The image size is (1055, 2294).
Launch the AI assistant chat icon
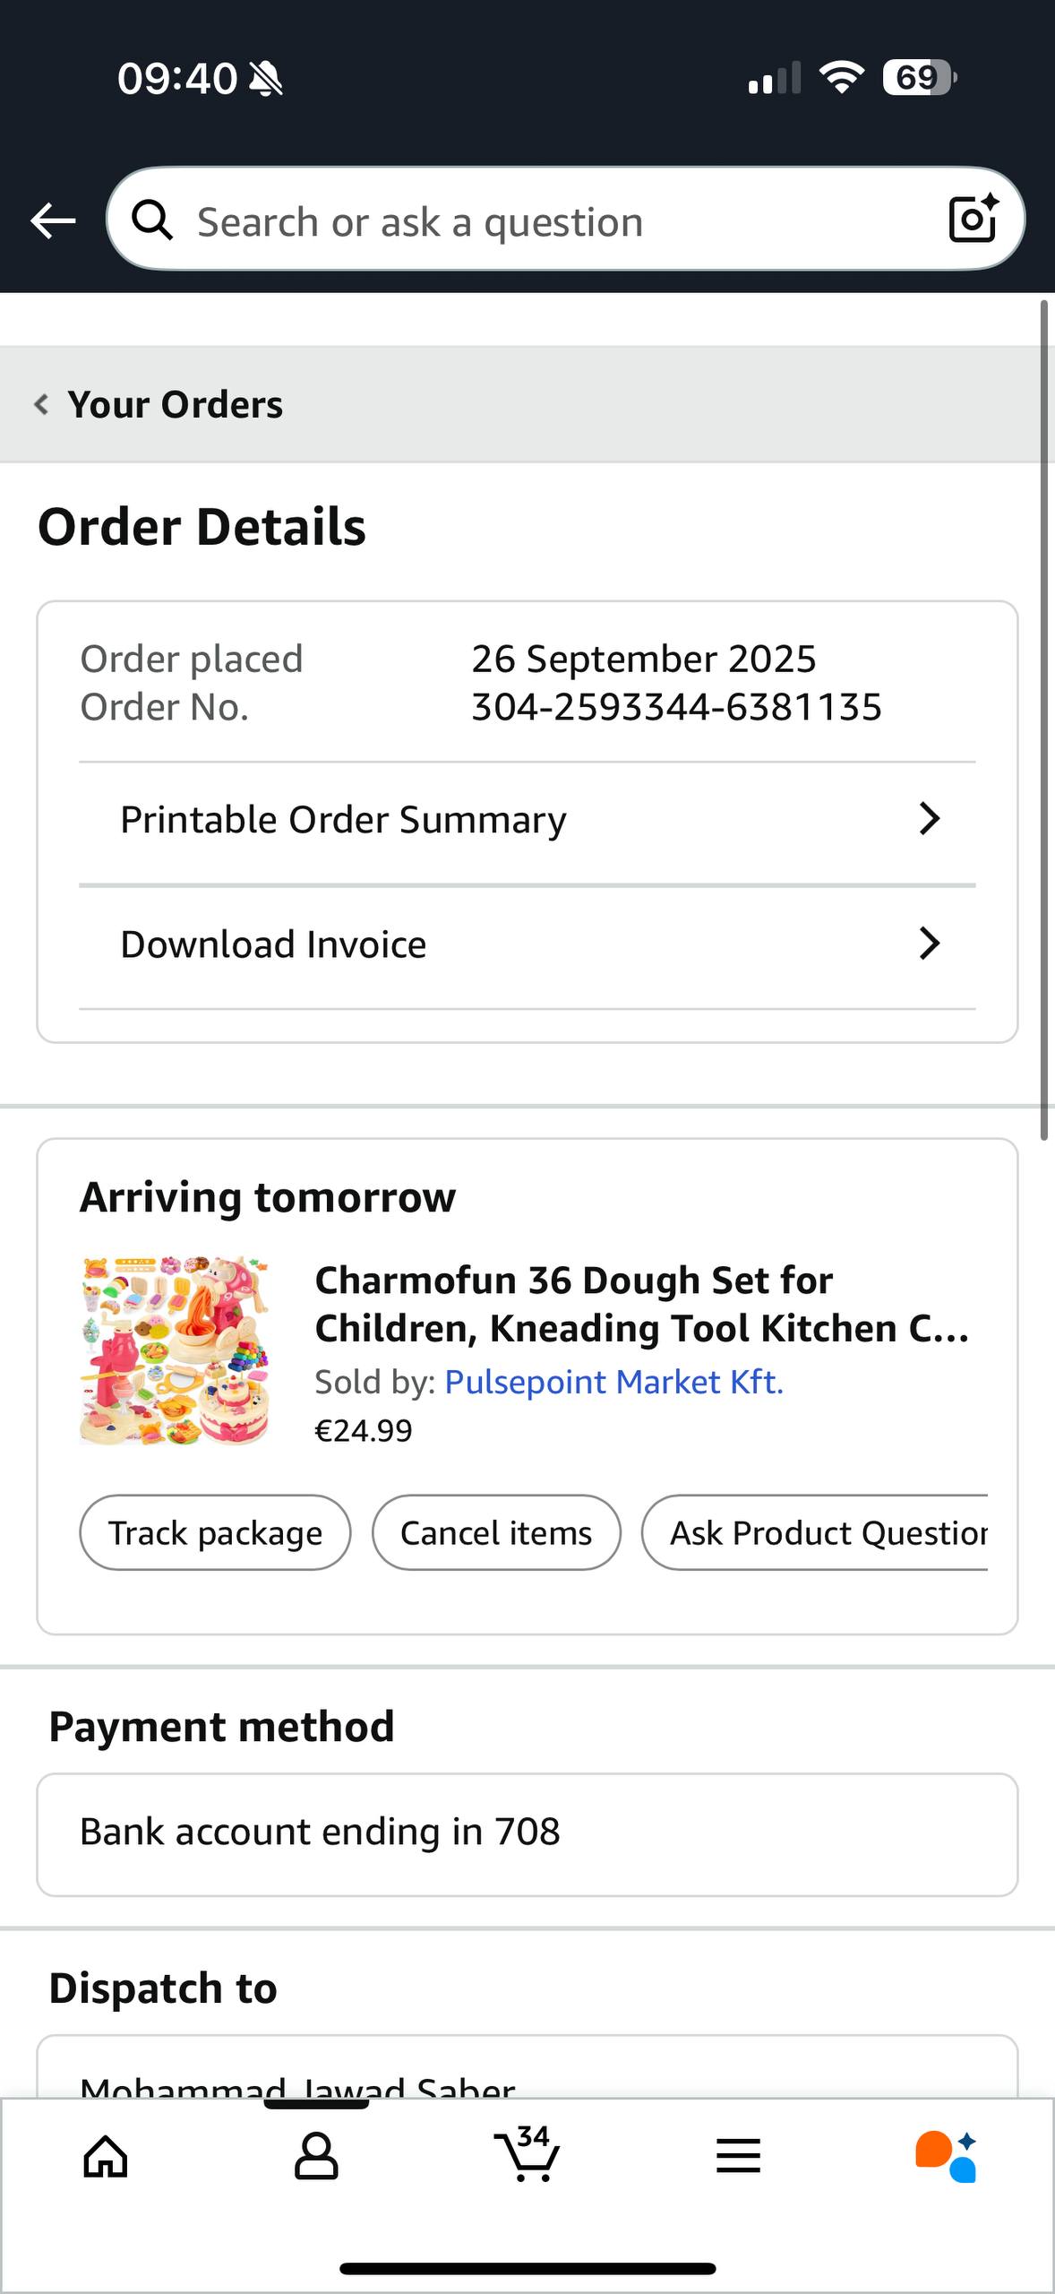point(947,2155)
